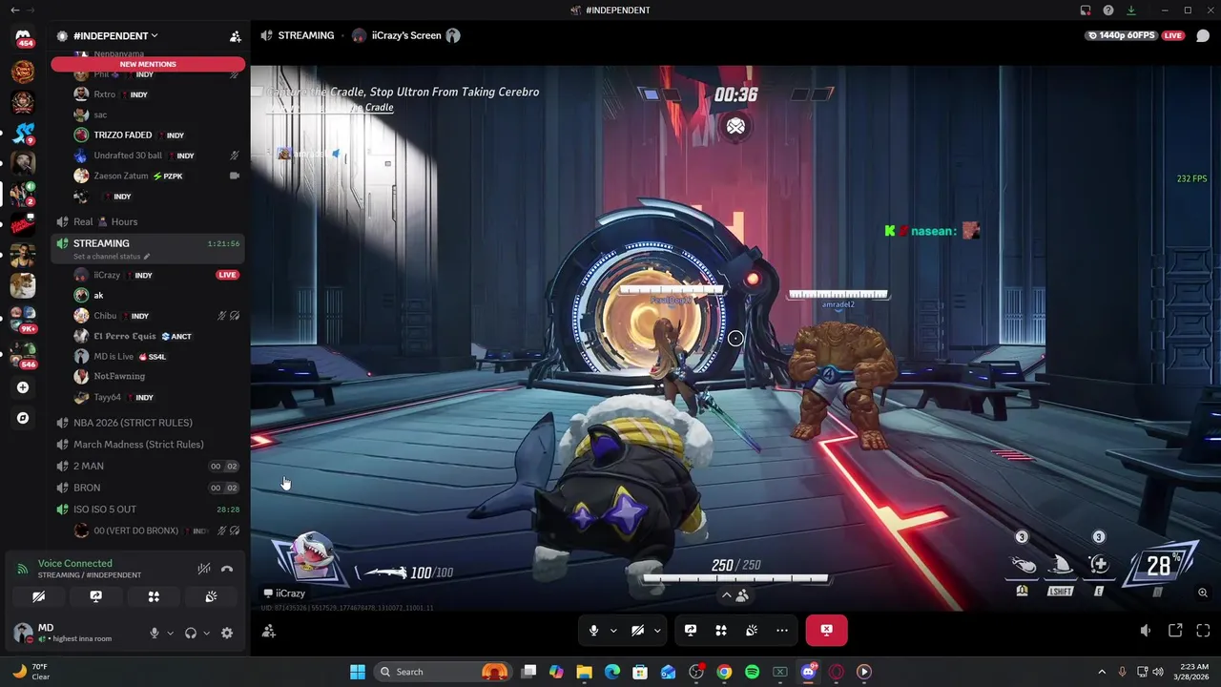Join the BRON voice channel
The height and width of the screenshot is (687, 1221).
(x=148, y=488)
